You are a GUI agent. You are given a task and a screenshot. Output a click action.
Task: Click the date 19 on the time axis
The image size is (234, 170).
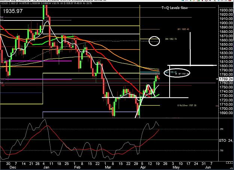(158, 164)
